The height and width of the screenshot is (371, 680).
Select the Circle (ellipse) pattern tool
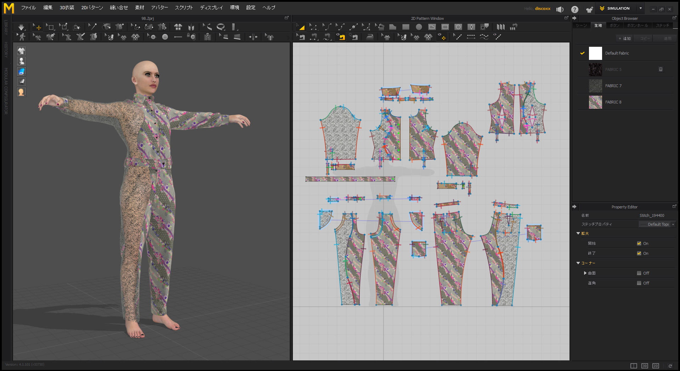point(419,27)
